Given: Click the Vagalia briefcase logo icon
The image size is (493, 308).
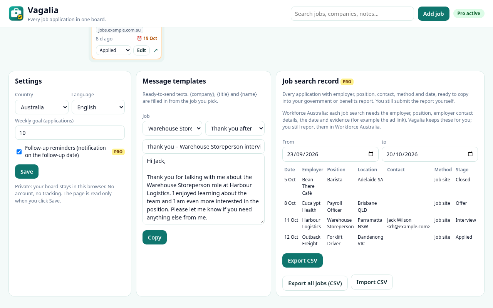Looking at the screenshot, I should 16,13.
